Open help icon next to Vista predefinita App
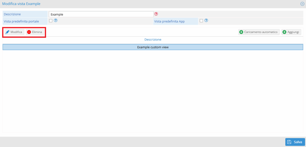 (206, 21)
